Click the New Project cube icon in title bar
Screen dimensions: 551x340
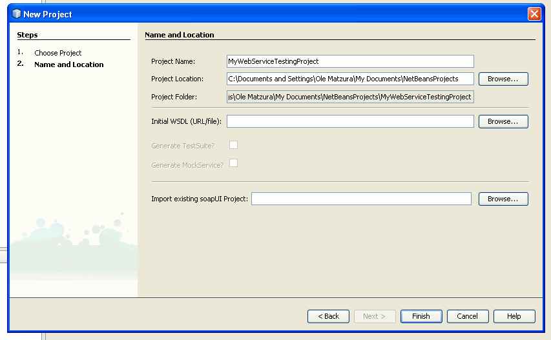pos(16,14)
